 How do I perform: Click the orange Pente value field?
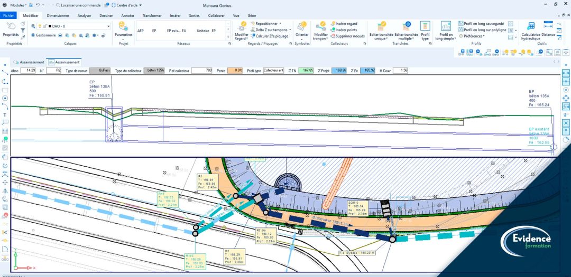pos(235,70)
